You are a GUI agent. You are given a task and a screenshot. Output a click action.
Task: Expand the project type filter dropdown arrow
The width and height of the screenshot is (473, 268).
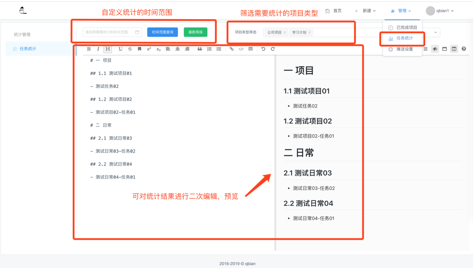(436, 32)
